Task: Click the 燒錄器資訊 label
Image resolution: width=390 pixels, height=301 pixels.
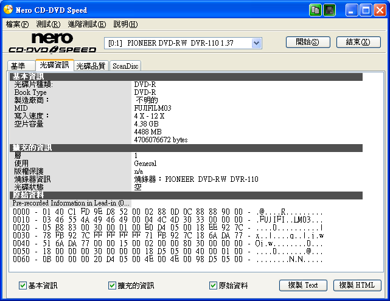Action: 32,179
